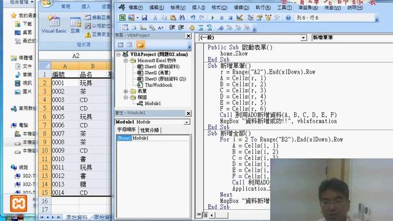Click the Paste clipboard icon in VBA toolbar
The width and height of the screenshot is (393, 221).
click(173, 18)
